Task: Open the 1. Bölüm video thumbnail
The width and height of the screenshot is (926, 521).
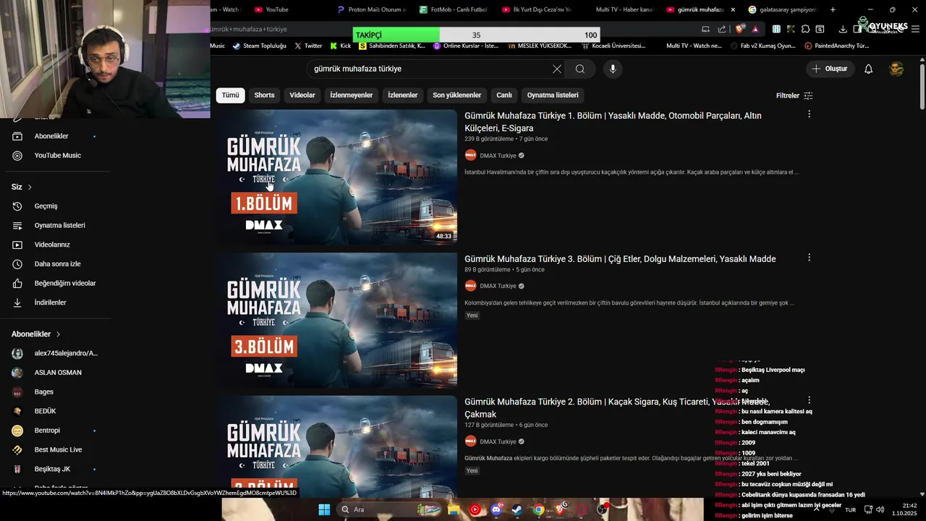Action: pyautogui.click(x=337, y=177)
